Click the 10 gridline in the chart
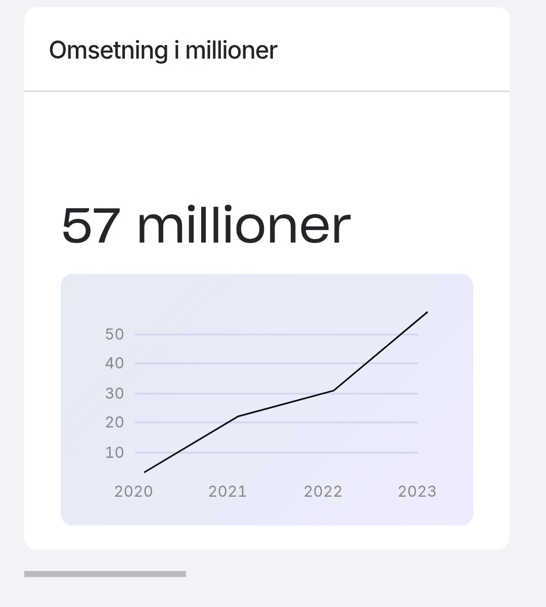The width and height of the screenshot is (546, 607). (x=277, y=452)
